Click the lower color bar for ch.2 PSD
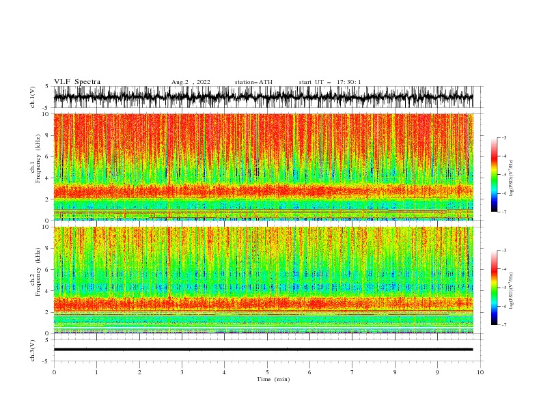This screenshot has height=418, width=541. point(494,288)
